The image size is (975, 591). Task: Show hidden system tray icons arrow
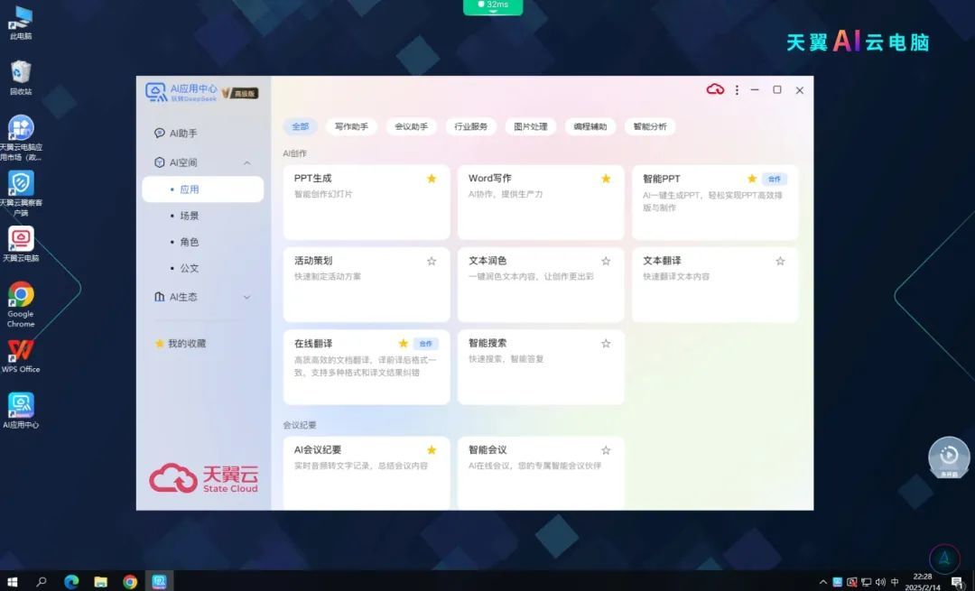click(823, 582)
